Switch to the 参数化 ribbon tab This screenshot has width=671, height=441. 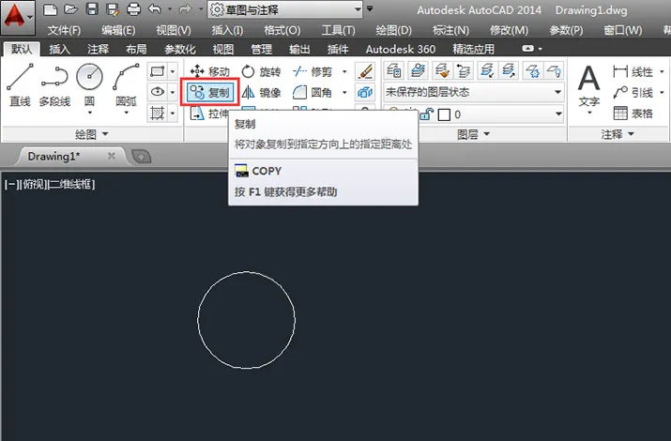coord(180,49)
